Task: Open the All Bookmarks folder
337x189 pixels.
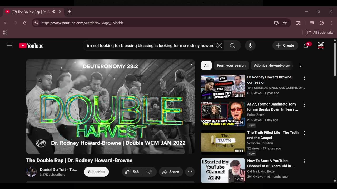Action: (320, 33)
